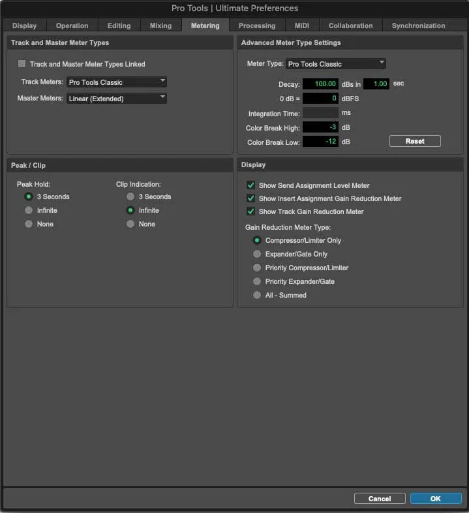Open the Collaboration tab
469x513 pixels.
pos(350,25)
